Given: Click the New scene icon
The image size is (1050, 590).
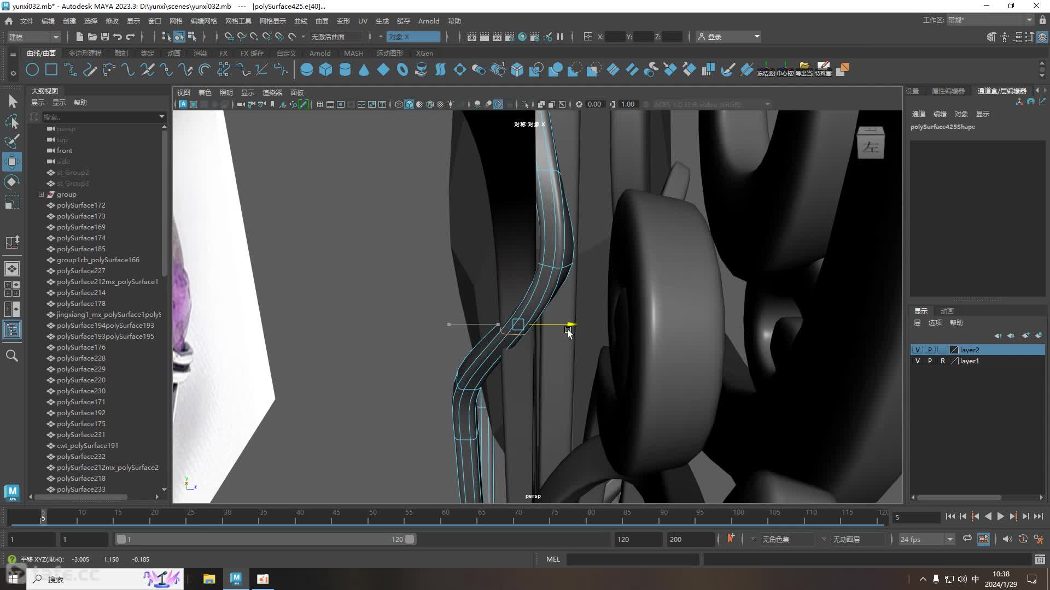Looking at the screenshot, I should [79, 37].
